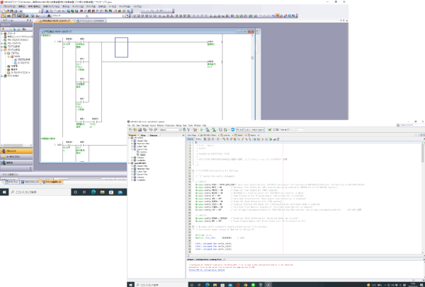Viewport: 425px width, 287px height.
Task: Switch to Files tab in MPLAB
Action: pyautogui.click(x=143, y=135)
